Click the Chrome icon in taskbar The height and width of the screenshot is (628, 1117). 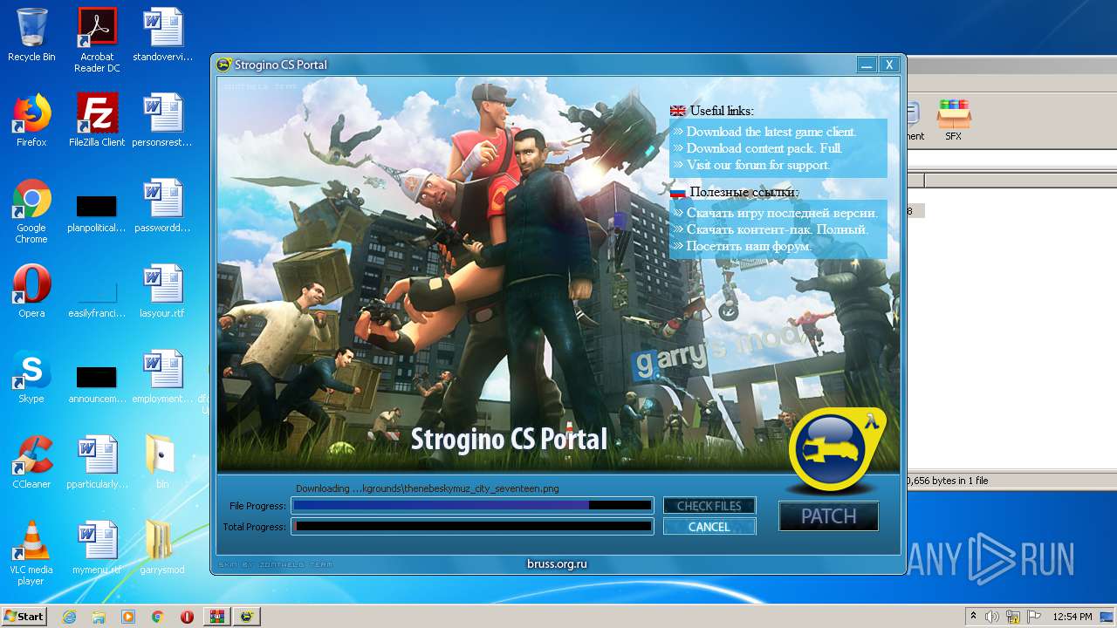tap(157, 617)
